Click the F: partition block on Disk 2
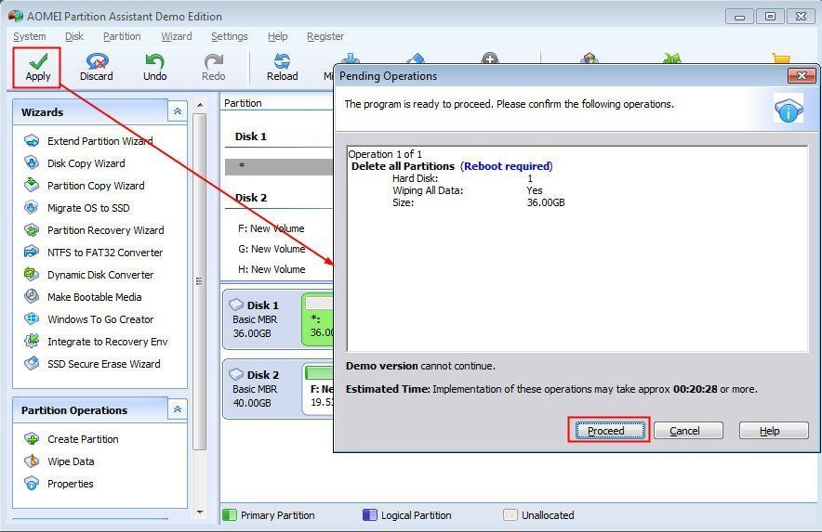Viewport: 822px width, 532px height. 318,390
